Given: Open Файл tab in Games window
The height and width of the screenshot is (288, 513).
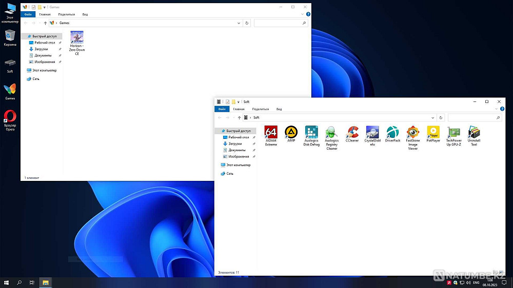Looking at the screenshot, I should pos(28,14).
